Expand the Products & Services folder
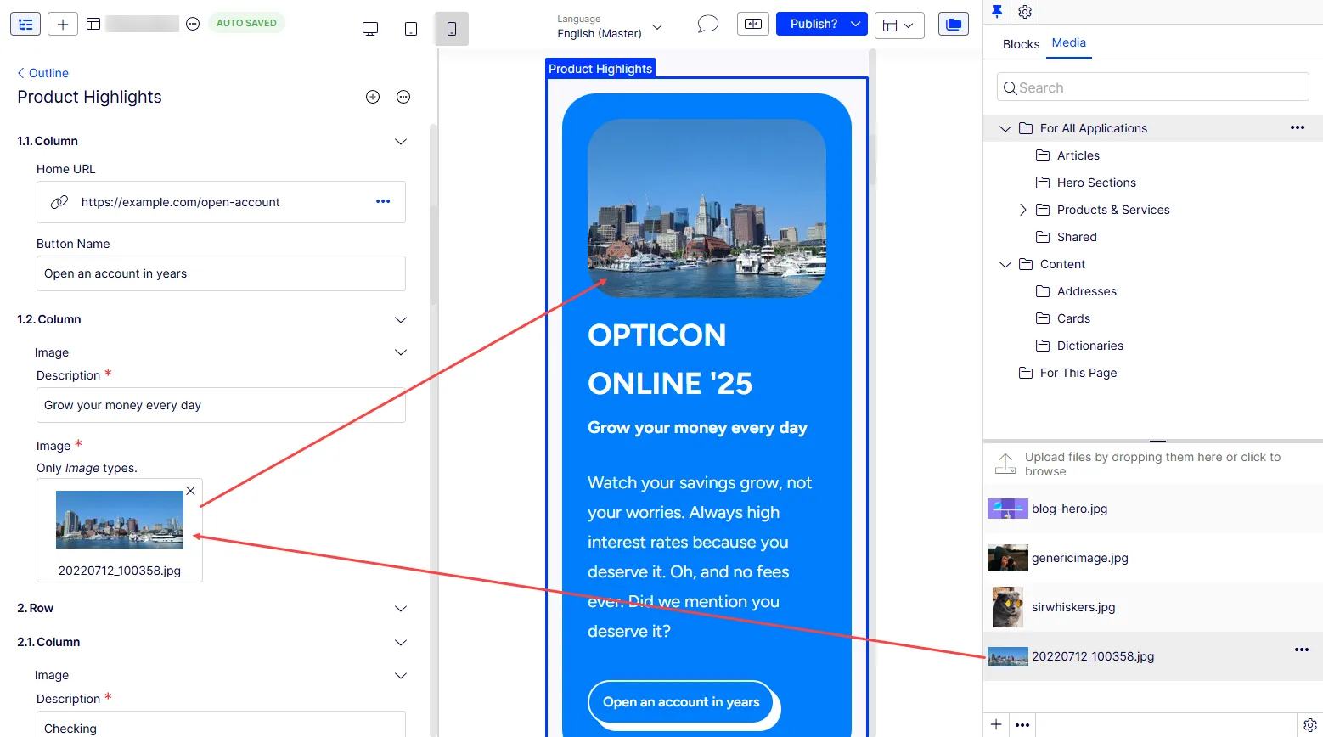This screenshot has height=737, width=1323. [1022, 210]
